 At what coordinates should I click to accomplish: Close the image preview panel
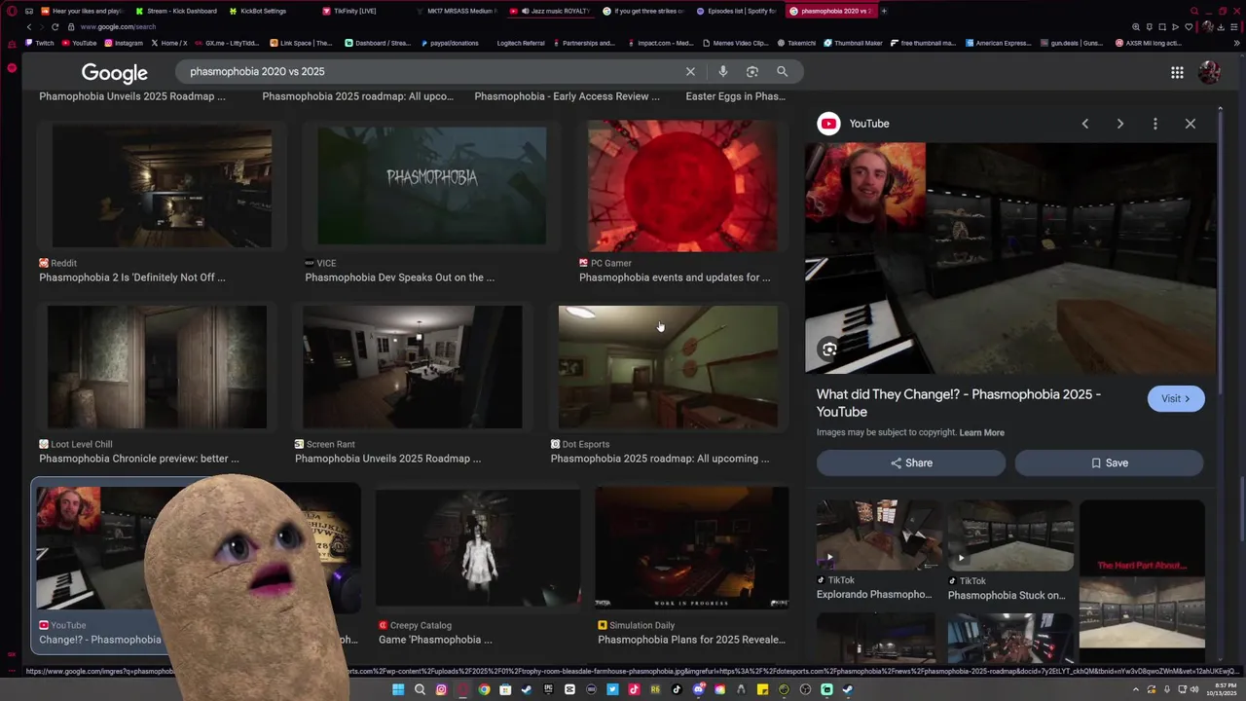coord(1190,124)
